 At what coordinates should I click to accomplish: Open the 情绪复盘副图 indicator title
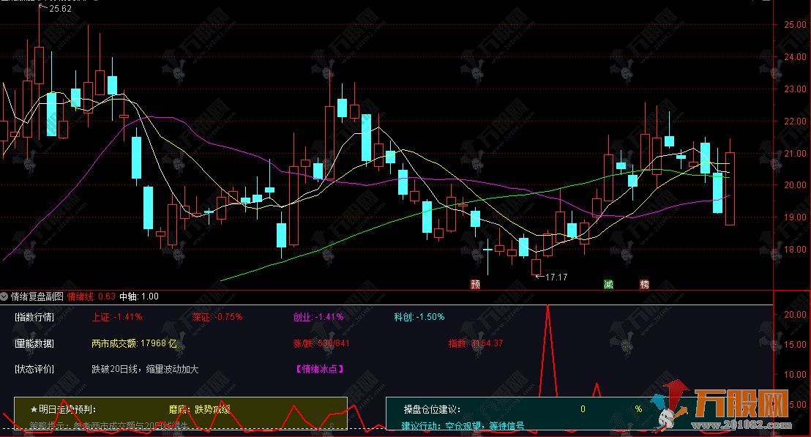click(37, 296)
